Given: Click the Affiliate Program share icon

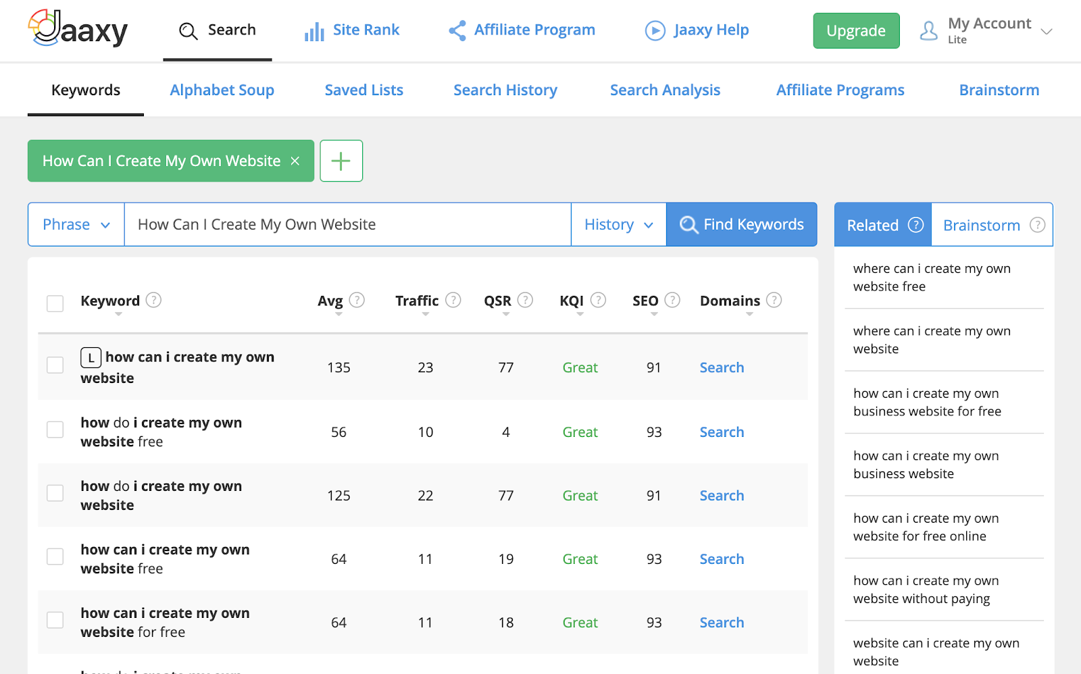Looking at the screenshot, I should click(457, 30).
